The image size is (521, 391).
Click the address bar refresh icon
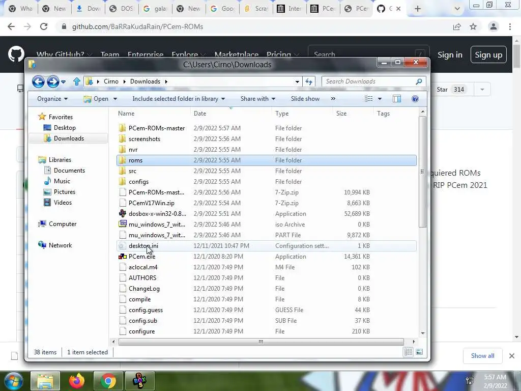[x=309, y=81]
